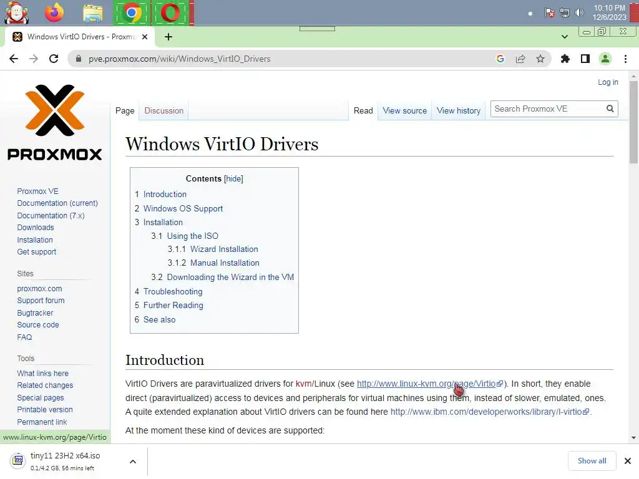Click the scrollbar down arrow

pyautogui.click(x=633, y=438)
